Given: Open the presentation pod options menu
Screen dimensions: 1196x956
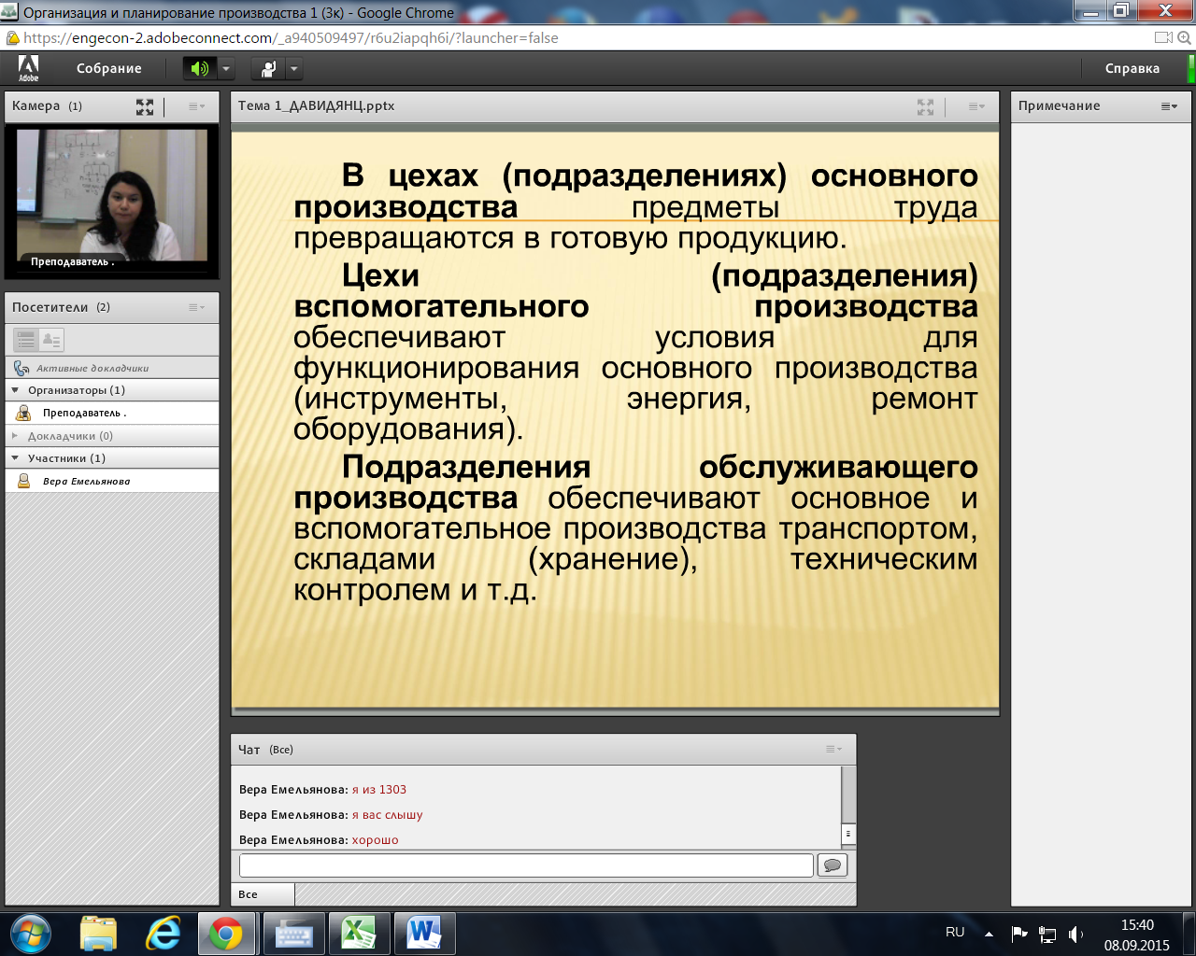Looking at the screenshot, I should coord(976,106).
